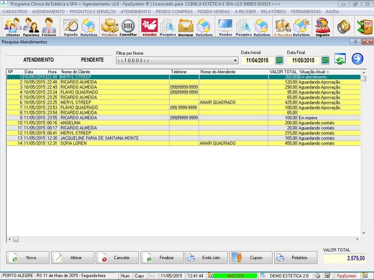Open the Clientes toolbar icon
This screenshot has height=280, width=374.
tap(13, 27)
